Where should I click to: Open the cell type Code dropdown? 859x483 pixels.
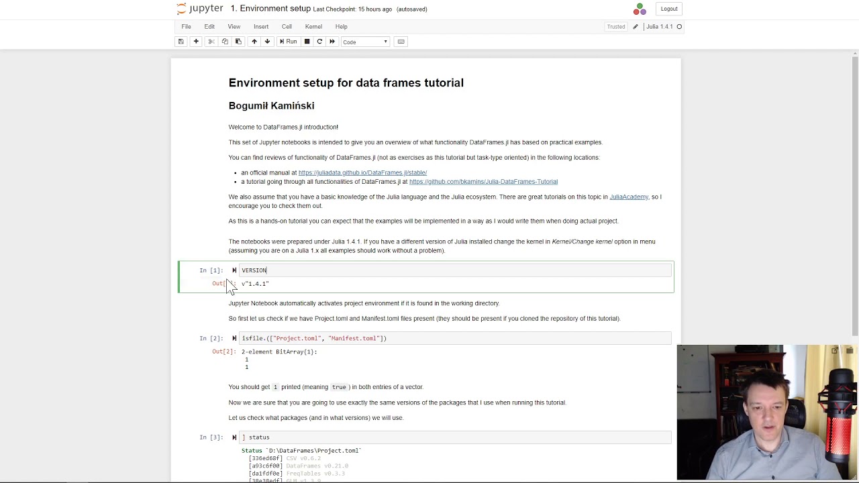point(366,42)
